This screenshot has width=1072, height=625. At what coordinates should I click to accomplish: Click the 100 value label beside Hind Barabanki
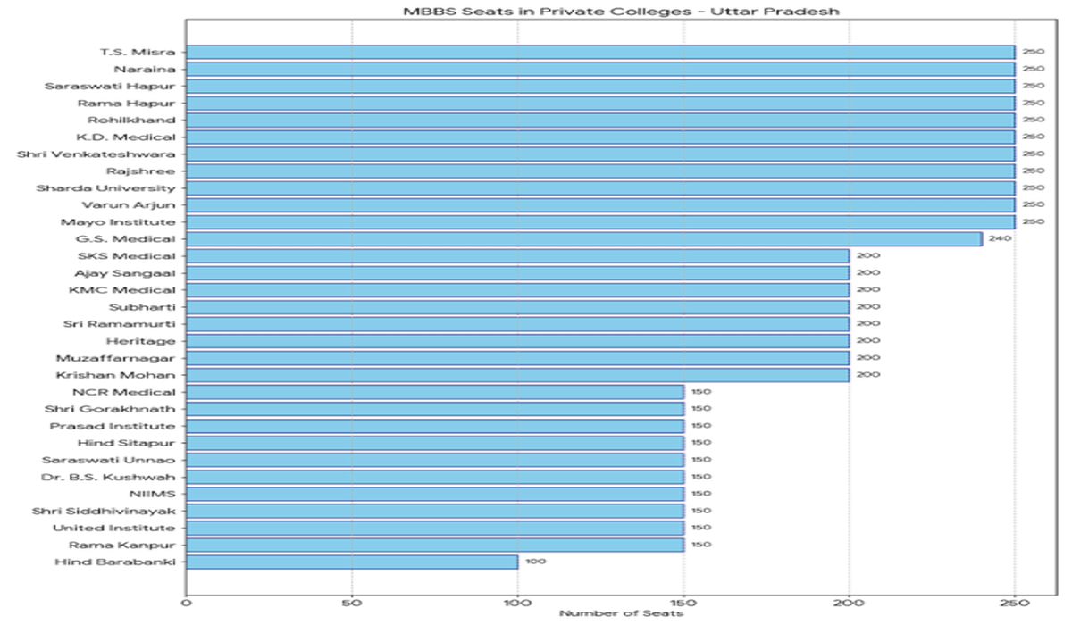(x=536, y=562)
